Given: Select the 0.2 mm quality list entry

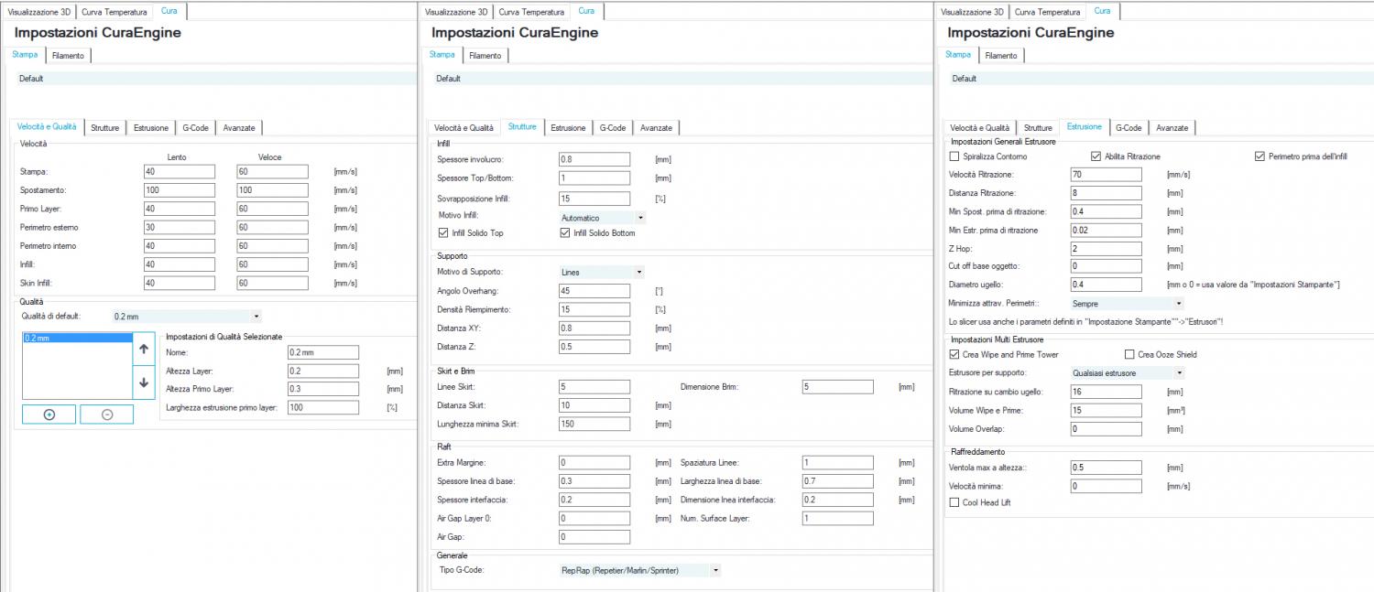Looking at the screenshot, I should point(77,339).
